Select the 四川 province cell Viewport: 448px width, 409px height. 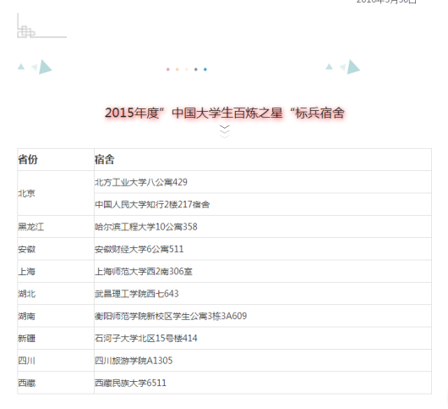[56, 361]
